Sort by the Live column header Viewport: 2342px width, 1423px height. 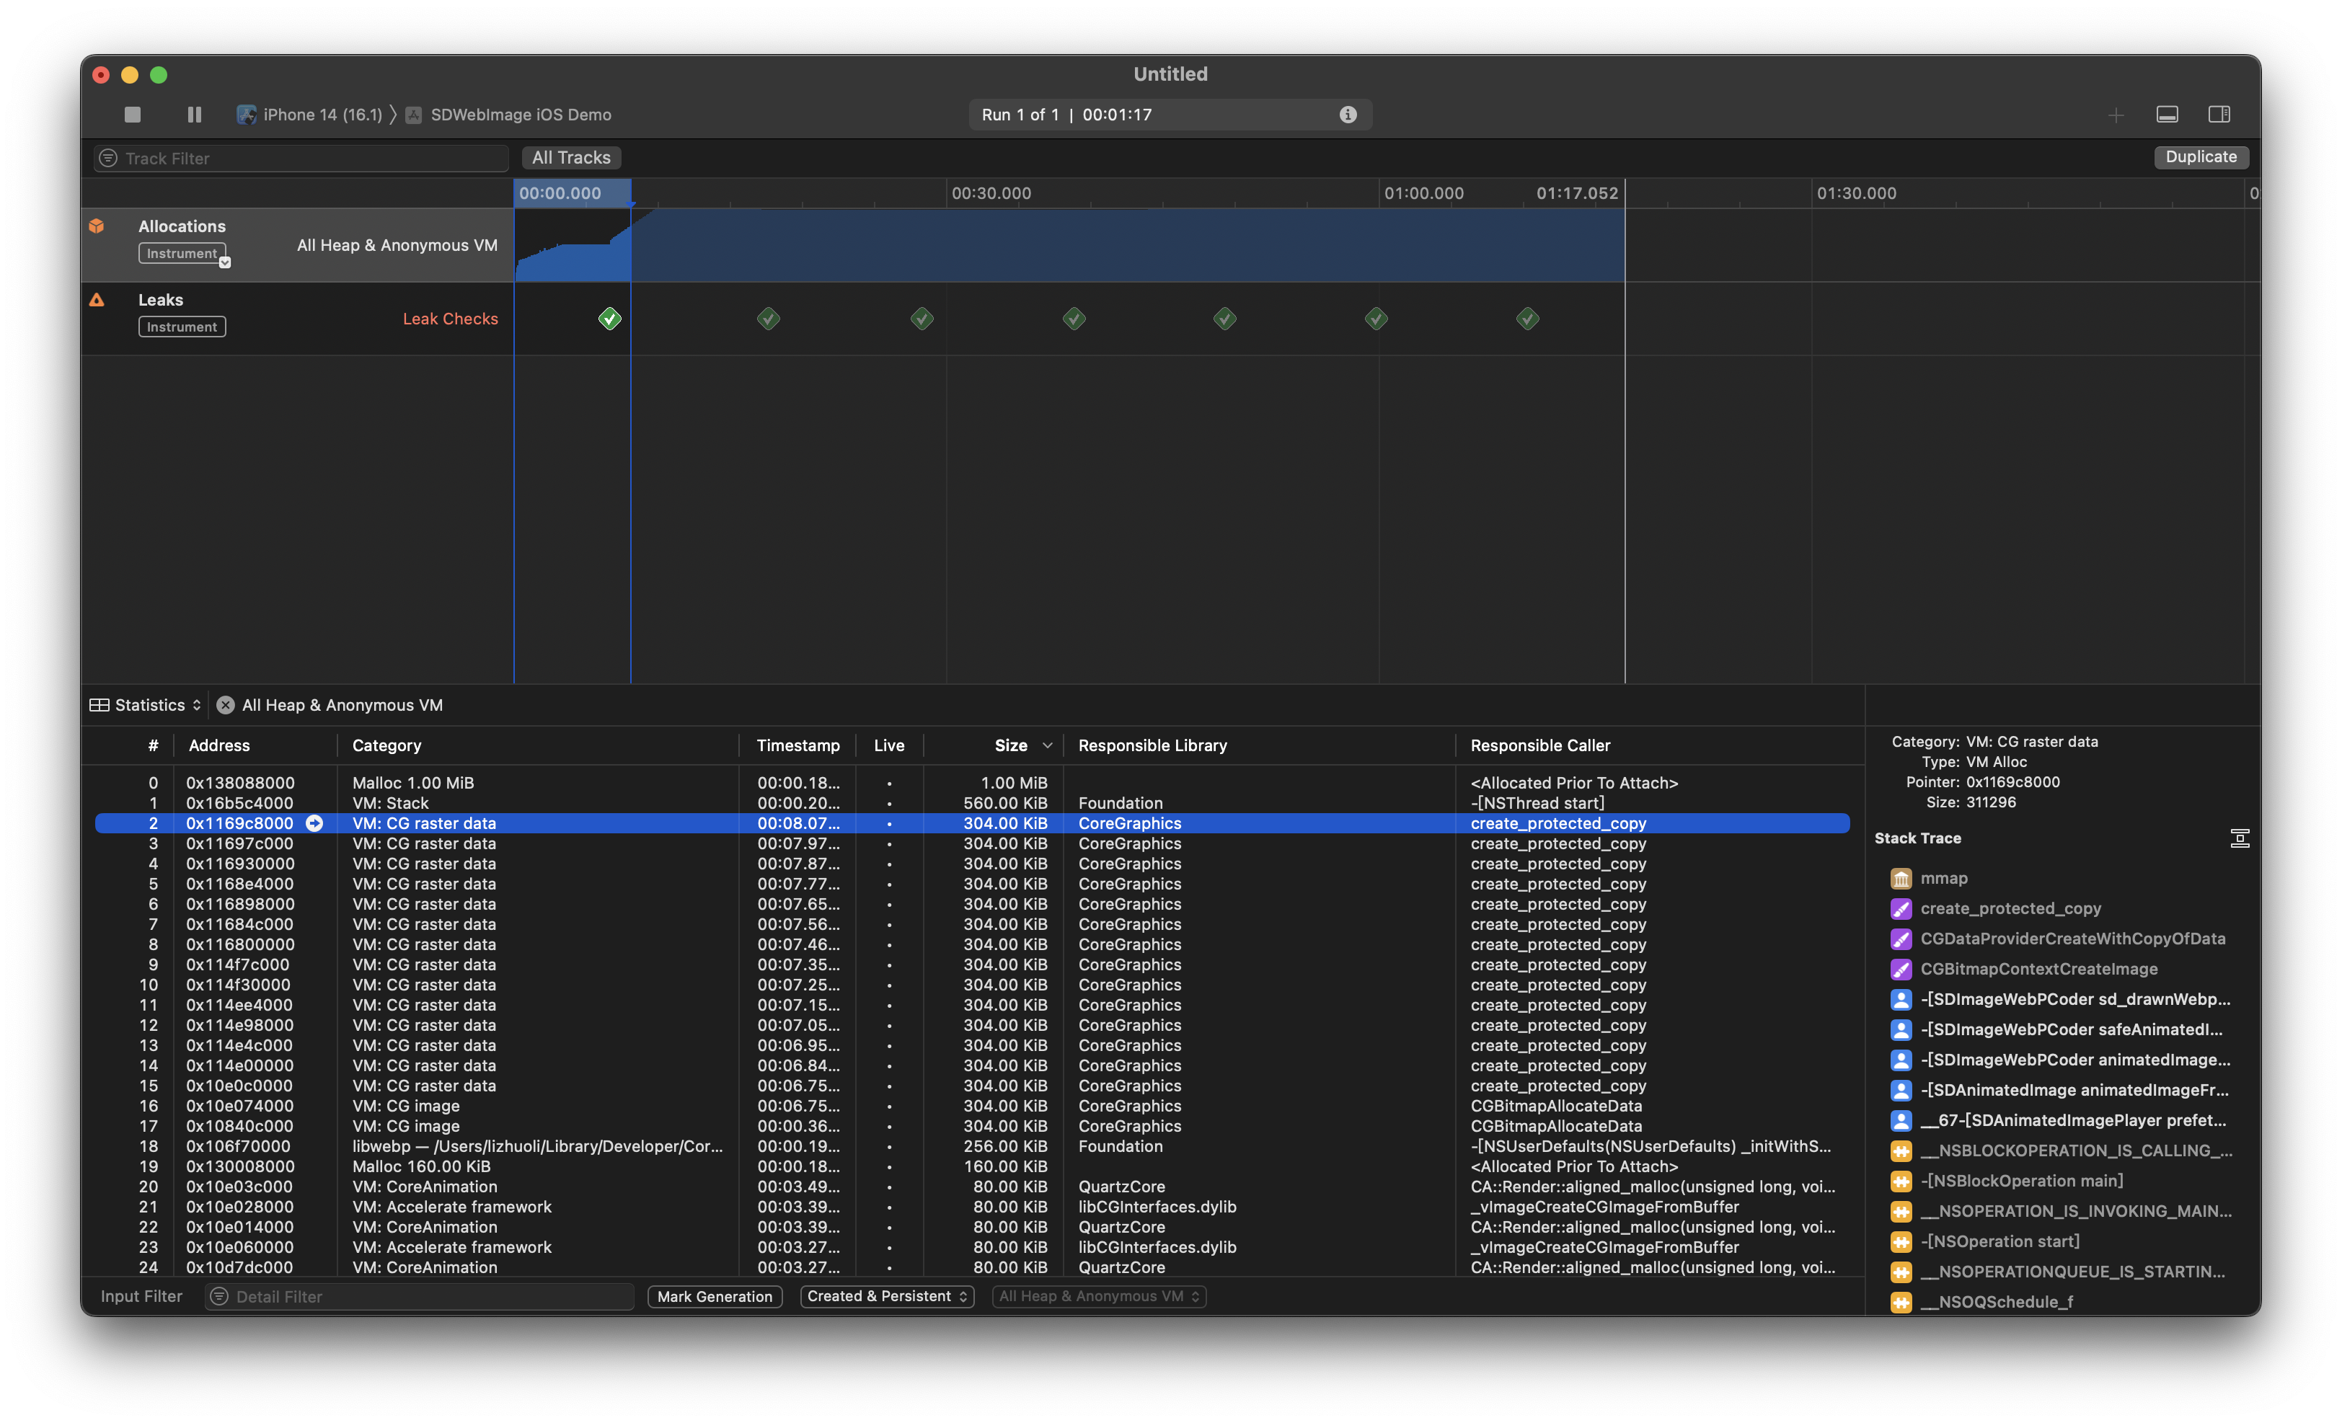click(888, 745)
